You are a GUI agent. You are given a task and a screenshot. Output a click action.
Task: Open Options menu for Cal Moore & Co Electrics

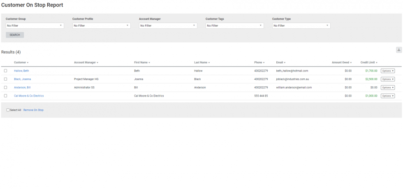387,96
